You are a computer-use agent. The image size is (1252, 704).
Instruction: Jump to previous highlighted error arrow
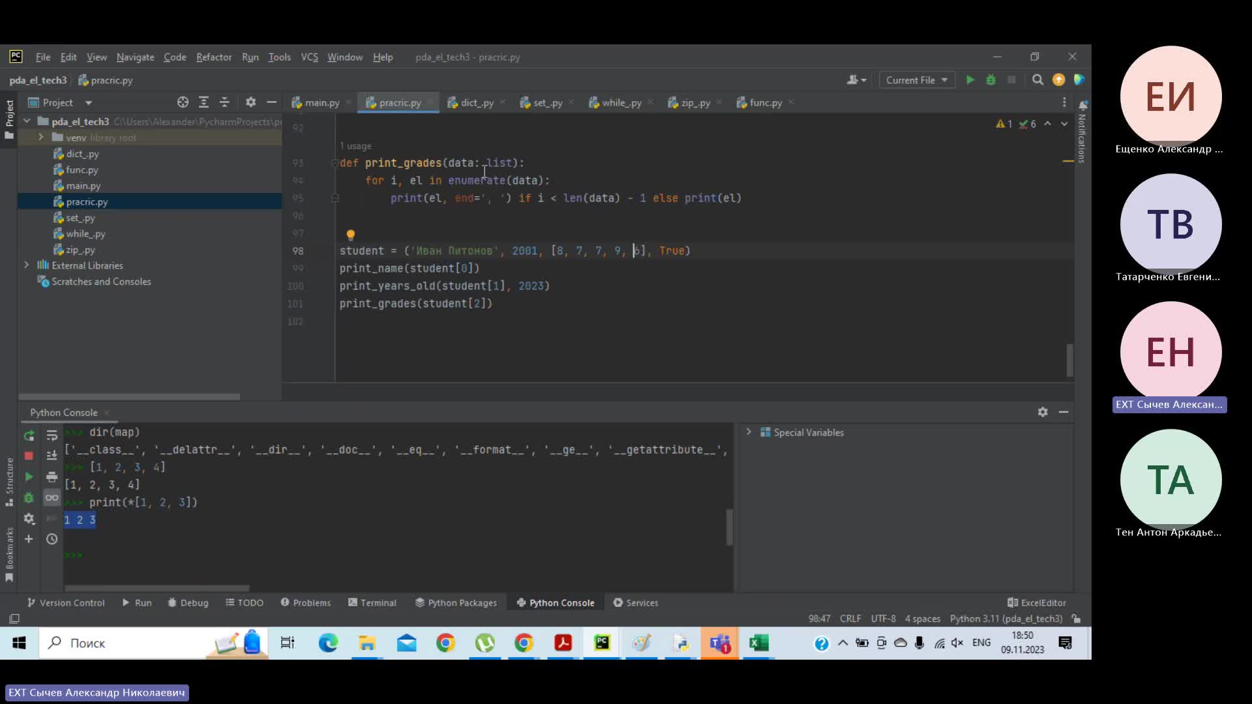(x=1047, y=123)
